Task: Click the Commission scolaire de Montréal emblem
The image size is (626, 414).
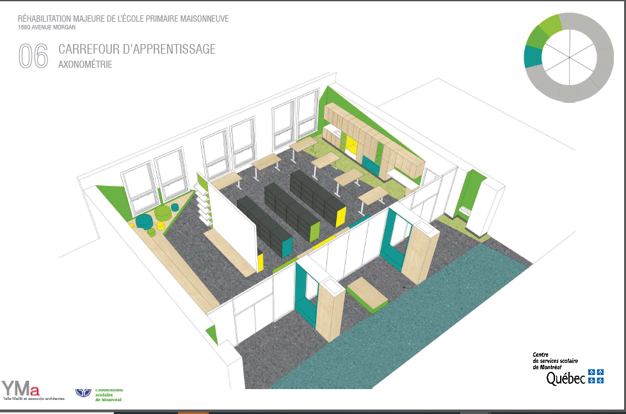Action: point(83,392)
